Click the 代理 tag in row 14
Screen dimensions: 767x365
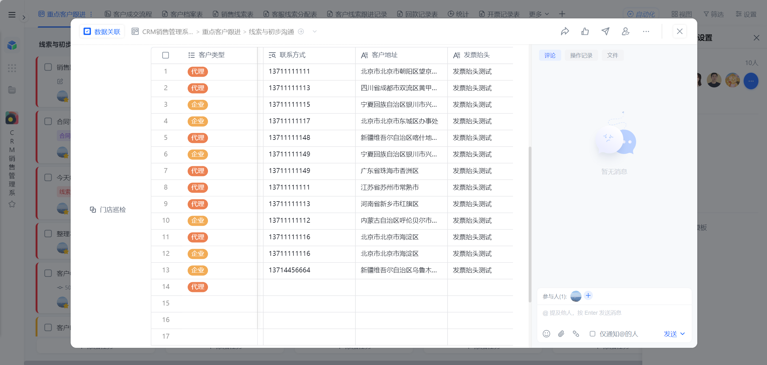pos(198,287)
